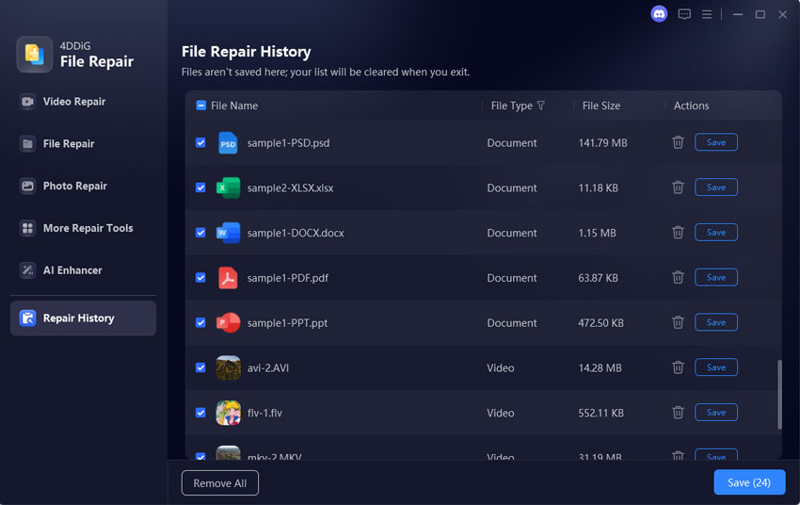Click the File Size column header
The image size is (800, 505).
(601, 106)
